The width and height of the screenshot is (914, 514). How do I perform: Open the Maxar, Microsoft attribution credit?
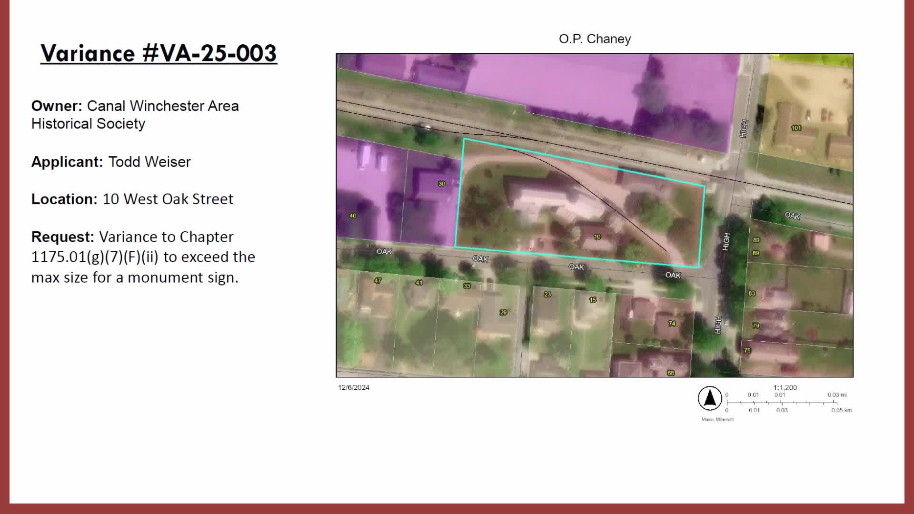718,419
